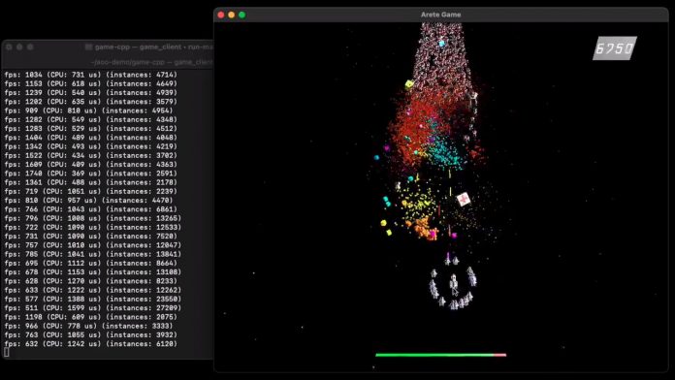675x380 pixels.
Task: Click the 6750 score display
Action: [x=615, y=48]
